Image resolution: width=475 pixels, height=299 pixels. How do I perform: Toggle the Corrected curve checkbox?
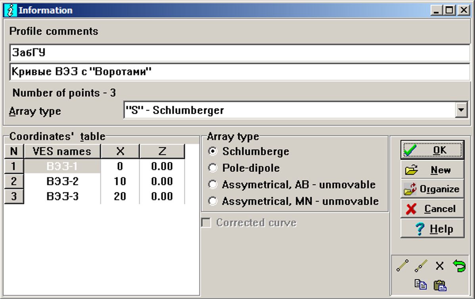coord(206,223)
